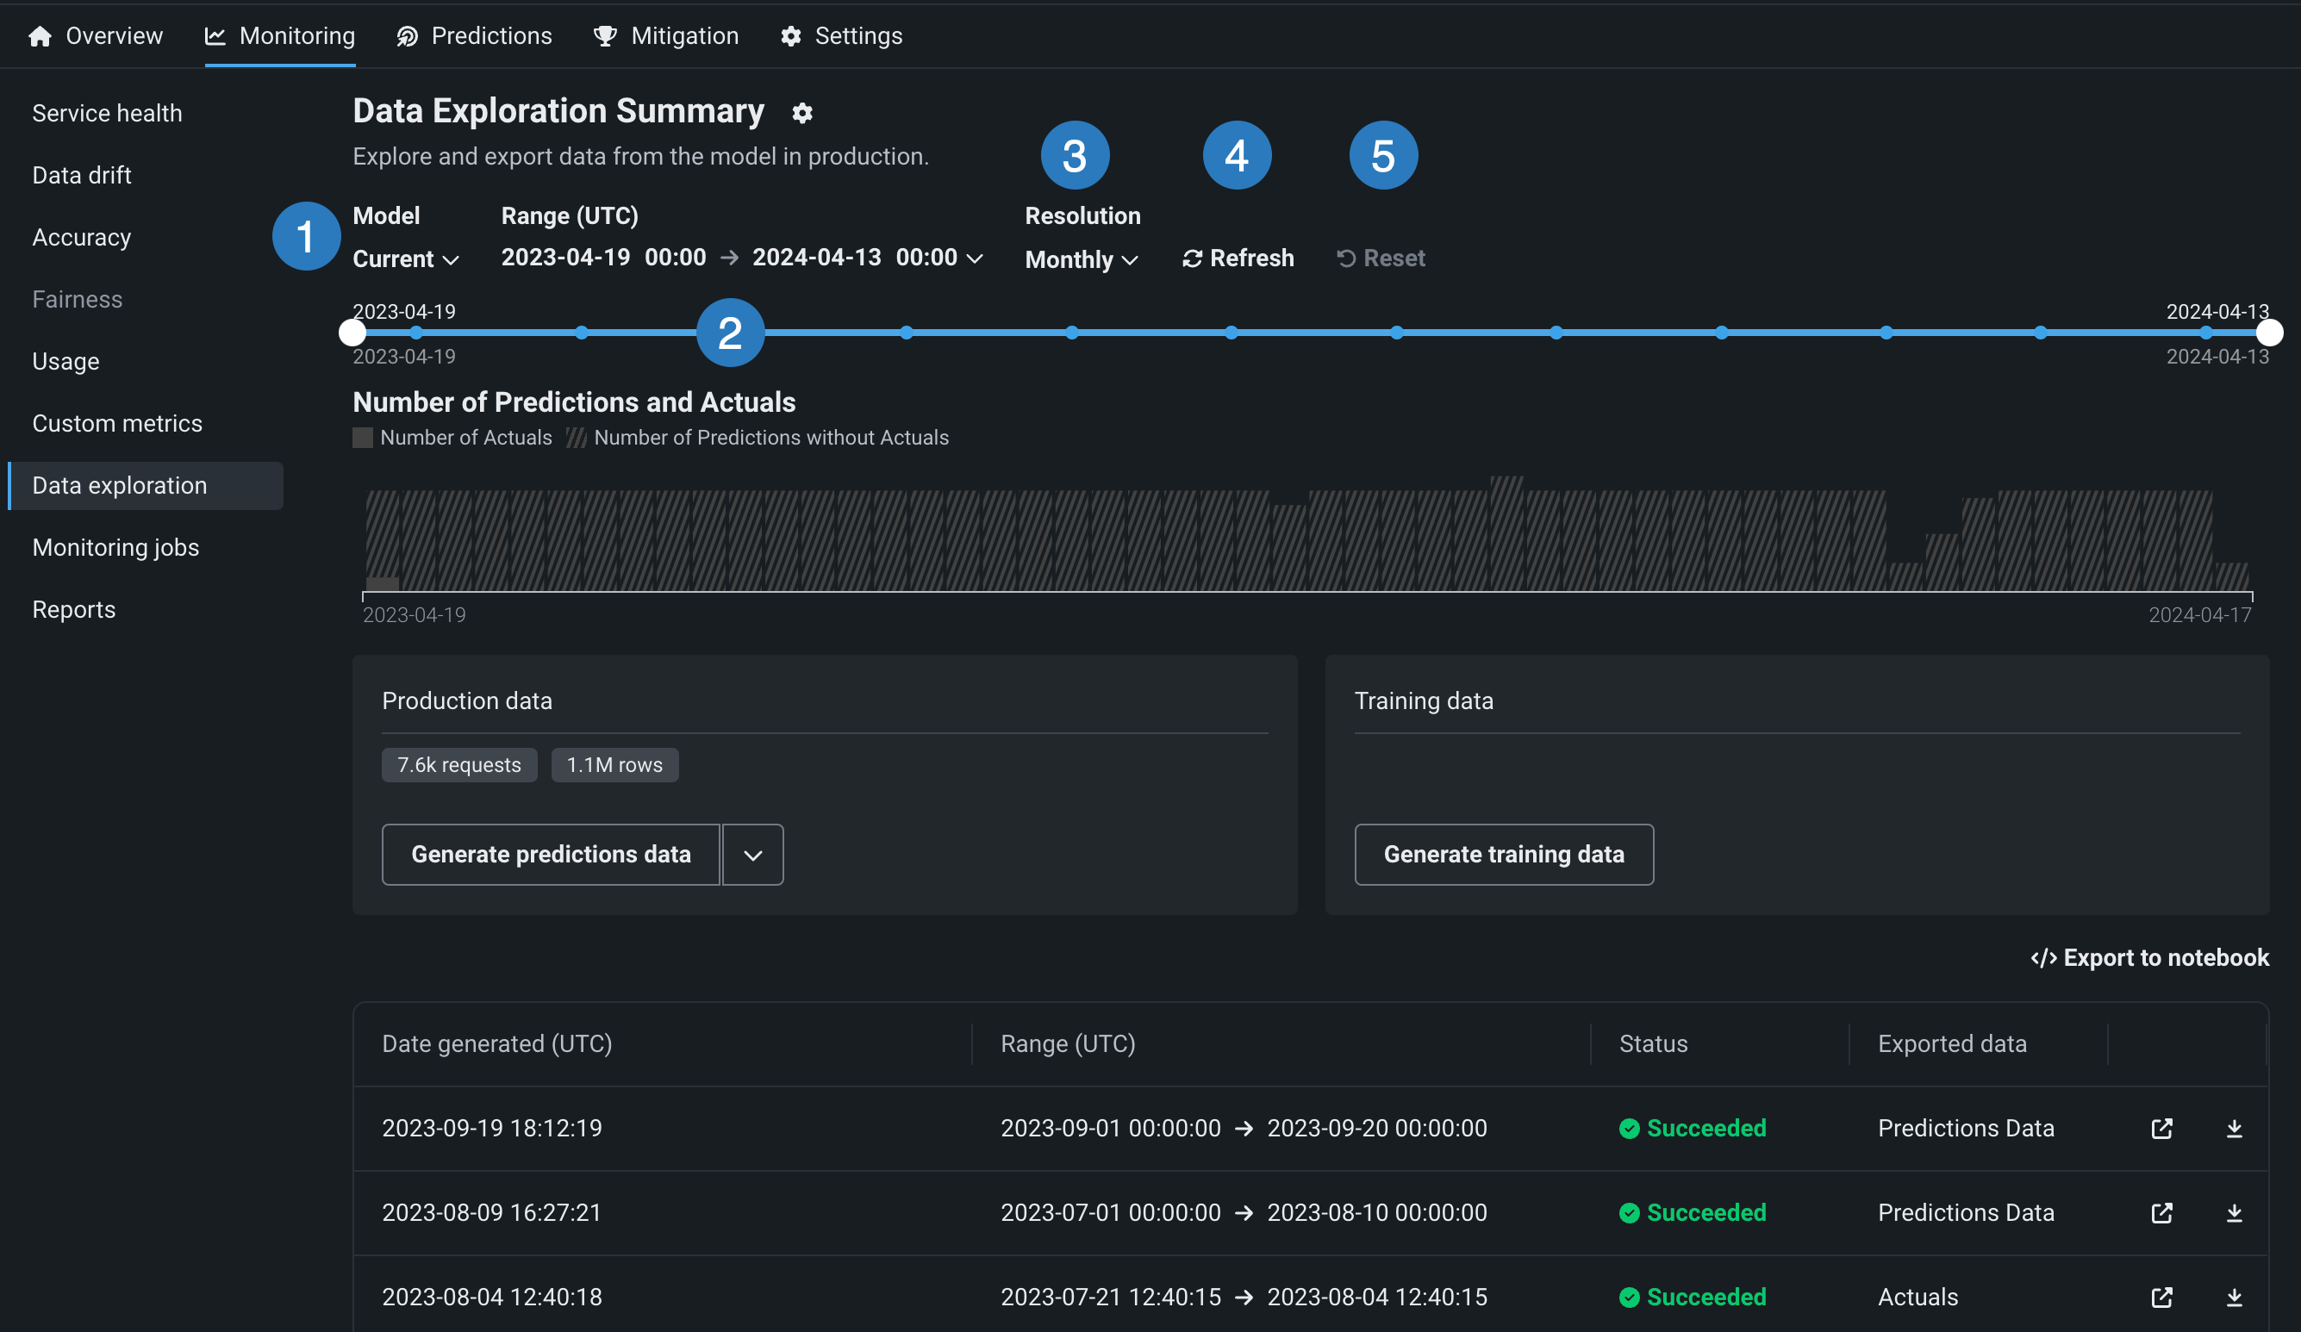
Task: Expand the Generate predictions data arrow menu
Action: point(752,855)
